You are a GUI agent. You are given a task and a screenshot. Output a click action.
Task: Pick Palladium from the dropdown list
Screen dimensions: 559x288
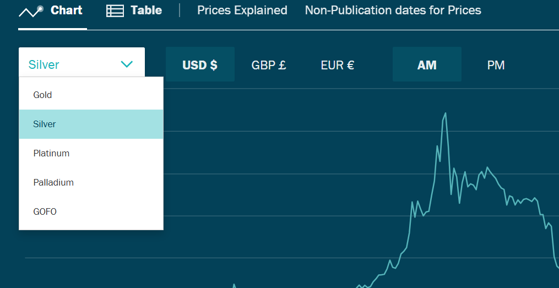(x=53, y=182)
